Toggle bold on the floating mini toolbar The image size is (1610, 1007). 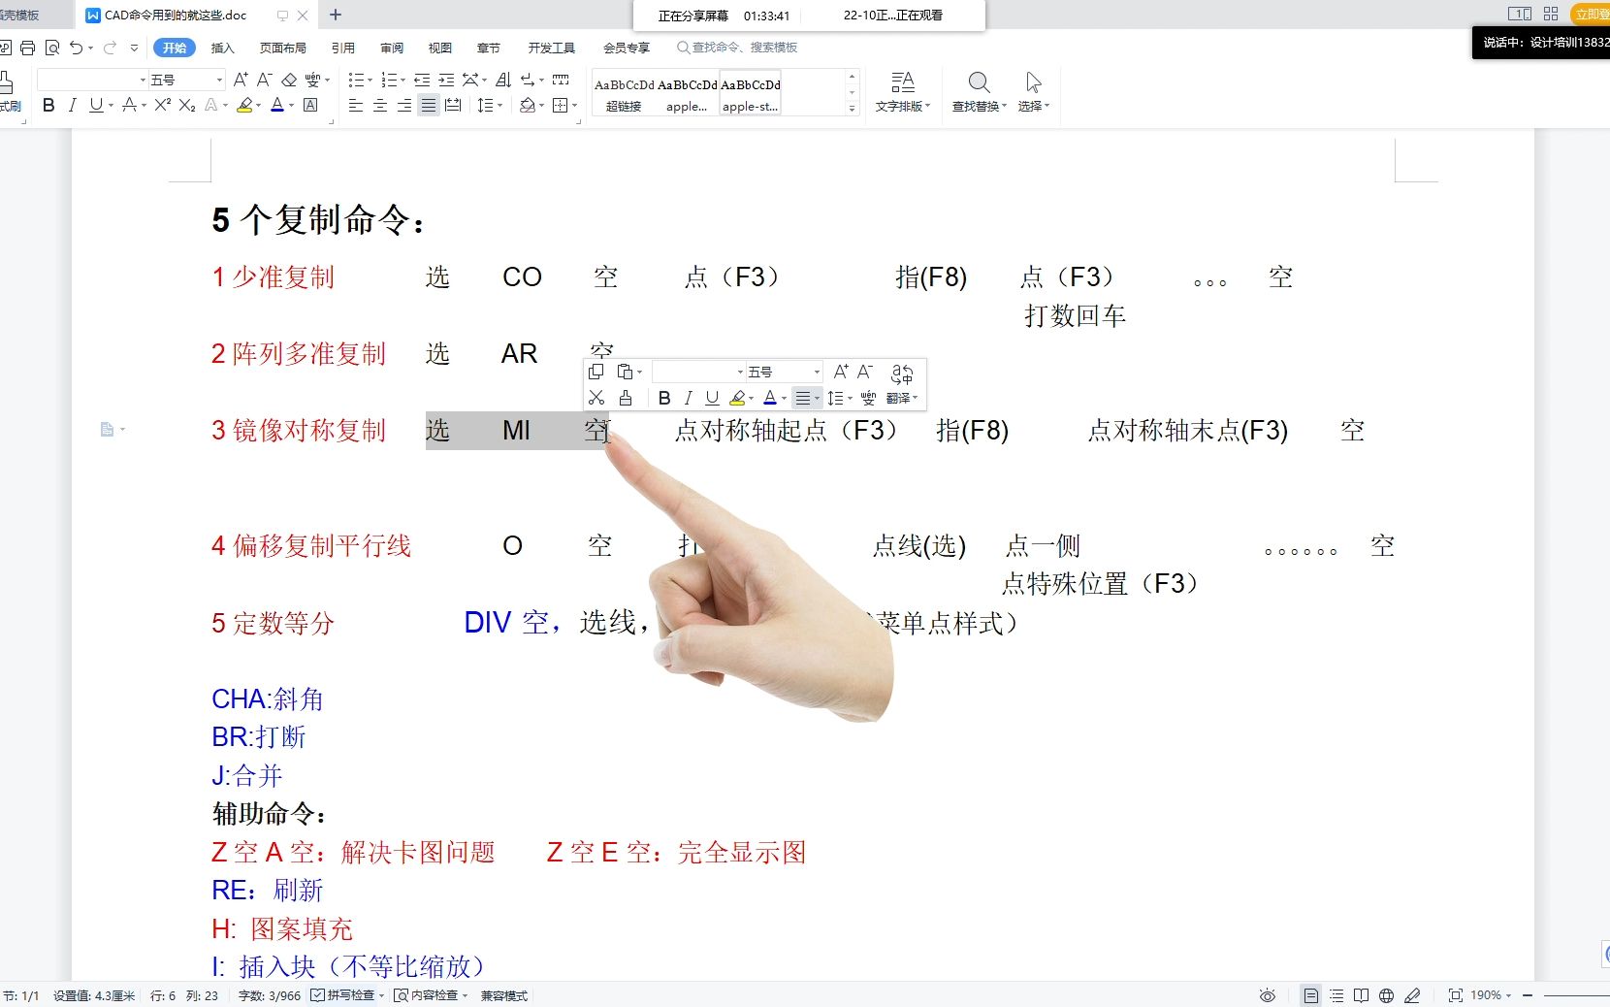[x=665, y=398]
